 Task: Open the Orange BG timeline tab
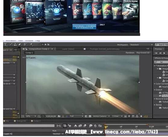coord(20,121)
